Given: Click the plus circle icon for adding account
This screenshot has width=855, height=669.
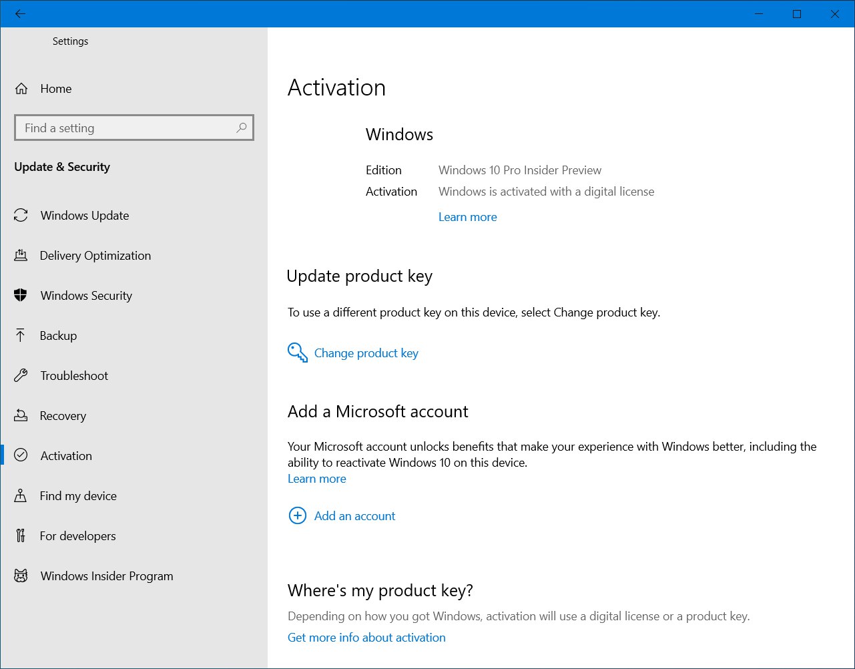Looking at the screenshot, I should 297,515.
